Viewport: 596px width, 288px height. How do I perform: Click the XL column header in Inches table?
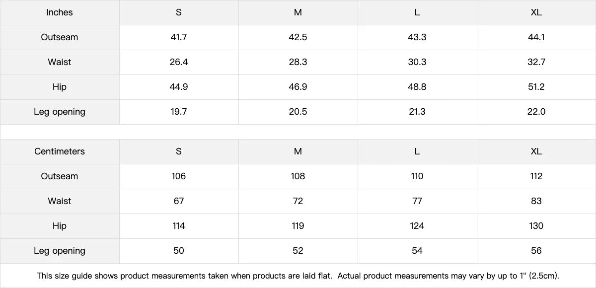tap(536, 12)
